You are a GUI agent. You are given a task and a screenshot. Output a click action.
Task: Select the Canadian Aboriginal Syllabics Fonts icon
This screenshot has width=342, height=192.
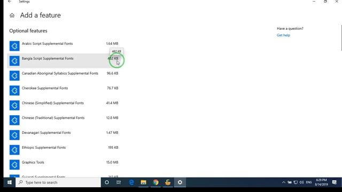(14, 76)
